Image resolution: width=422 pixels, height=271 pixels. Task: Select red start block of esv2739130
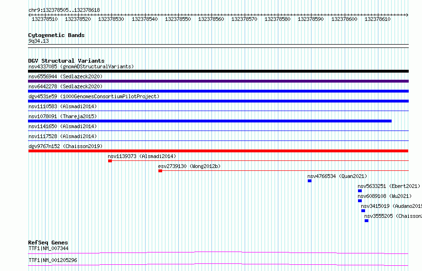(x=160, y=171)
